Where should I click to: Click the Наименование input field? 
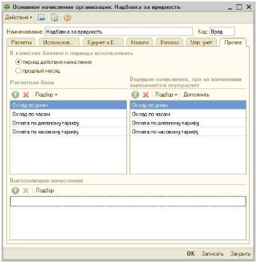coord(119,32)
